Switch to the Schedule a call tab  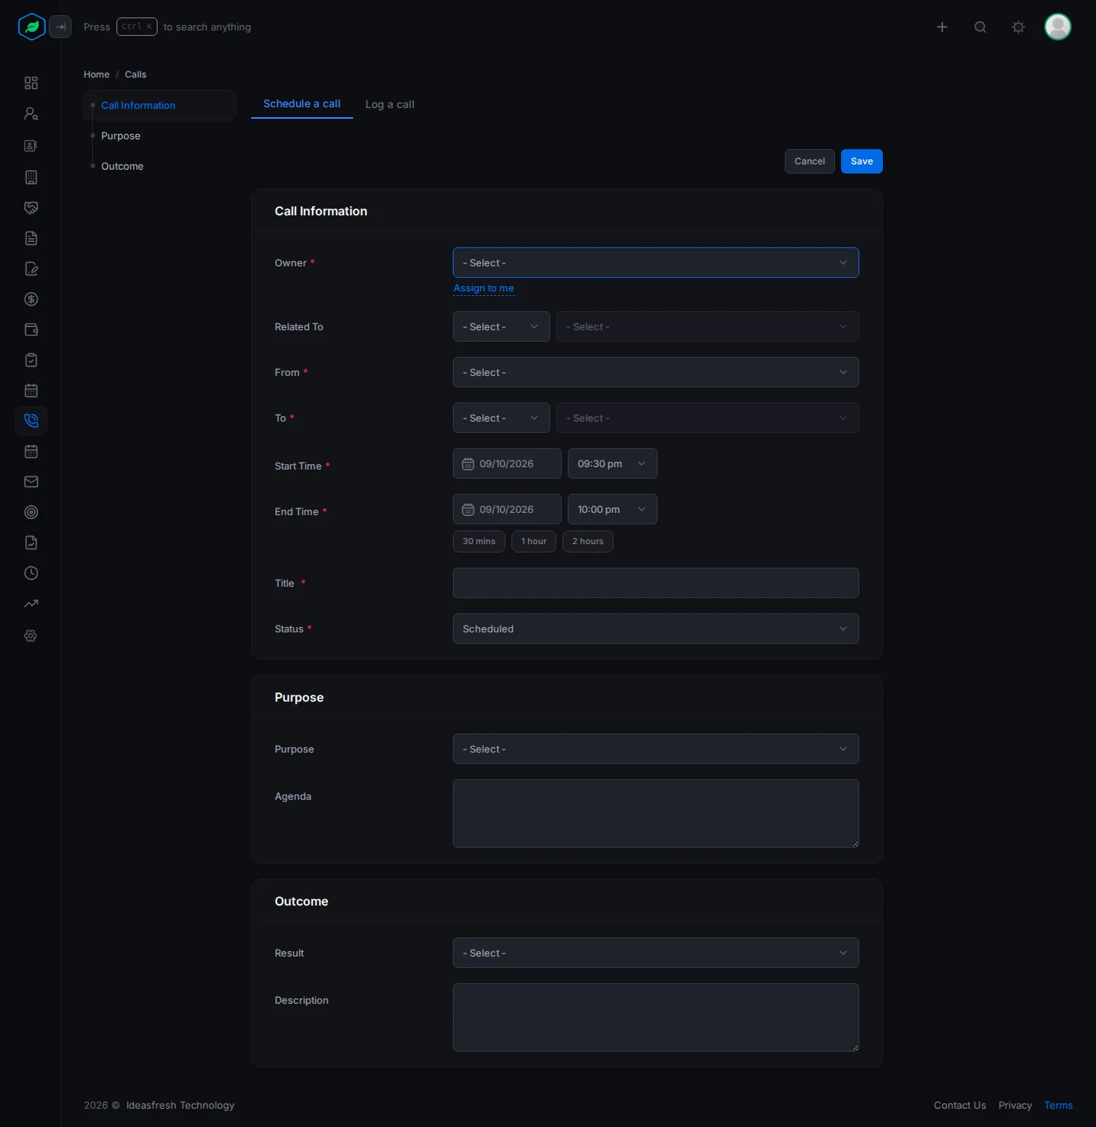[302, 103]
